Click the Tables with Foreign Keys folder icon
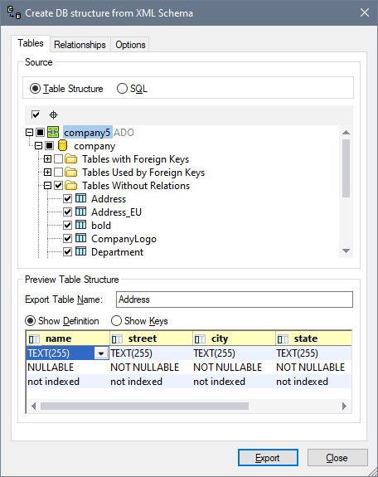Screen dimensions: 378x477 click(x=71, y=159)
